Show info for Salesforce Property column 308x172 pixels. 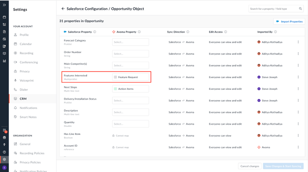(94, 32)
